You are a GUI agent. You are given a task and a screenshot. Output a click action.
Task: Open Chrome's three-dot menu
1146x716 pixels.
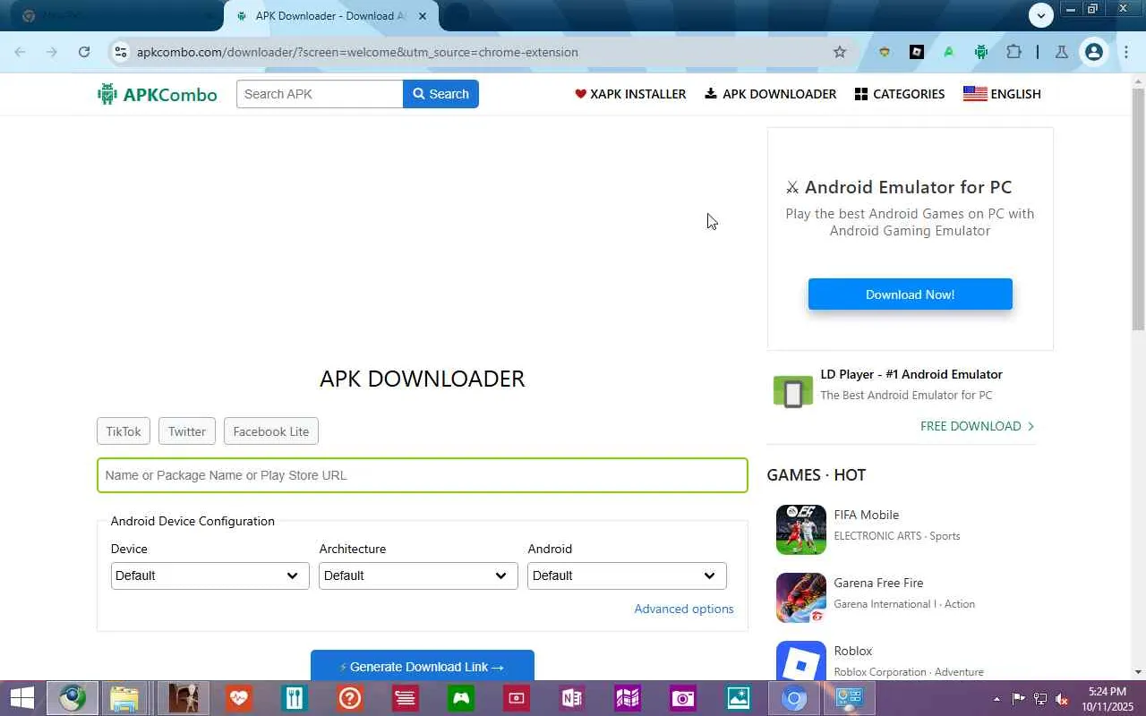(x=1126, y=52)
